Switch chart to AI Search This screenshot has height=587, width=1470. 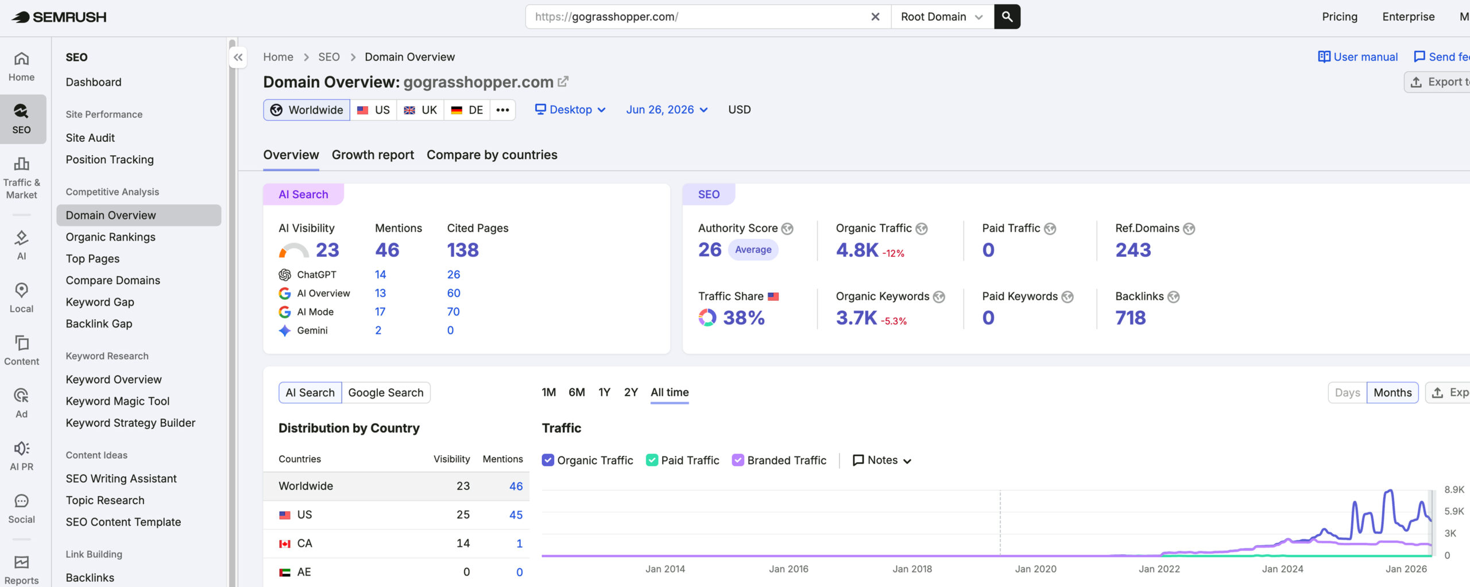pyautogui.click(x=310, y=393)
